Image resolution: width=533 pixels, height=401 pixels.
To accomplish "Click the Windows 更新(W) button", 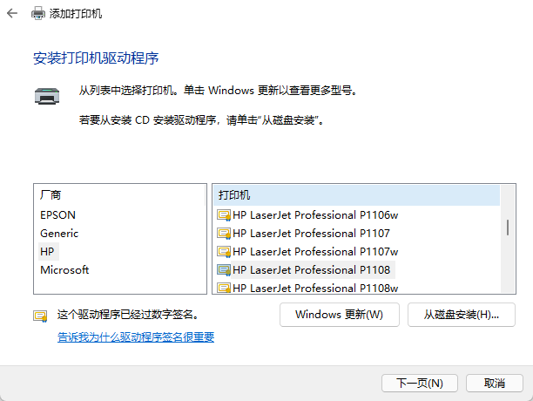I will 339,314.
